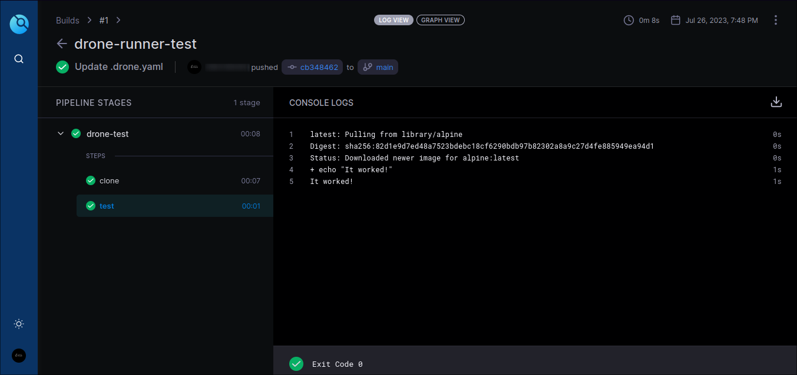Open the Harness search panel

pos(18,59)
